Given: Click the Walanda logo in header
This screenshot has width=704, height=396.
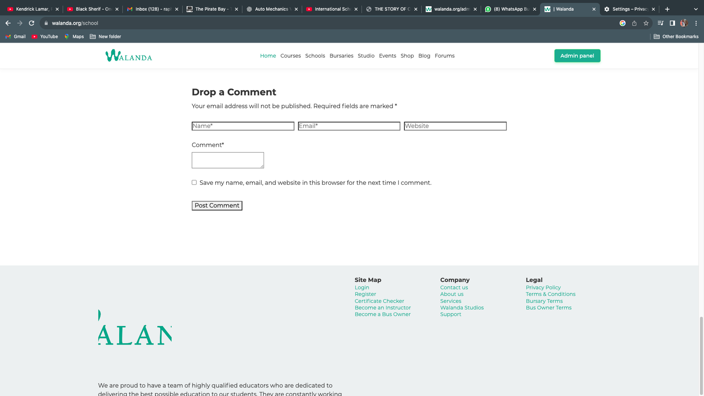Looking at the screenshot, I should (128, 56).
